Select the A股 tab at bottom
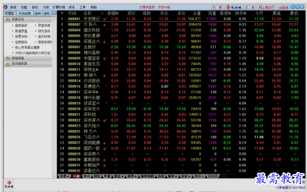The image size is (307, 192). pyautogui.click(x=76, y=176)
